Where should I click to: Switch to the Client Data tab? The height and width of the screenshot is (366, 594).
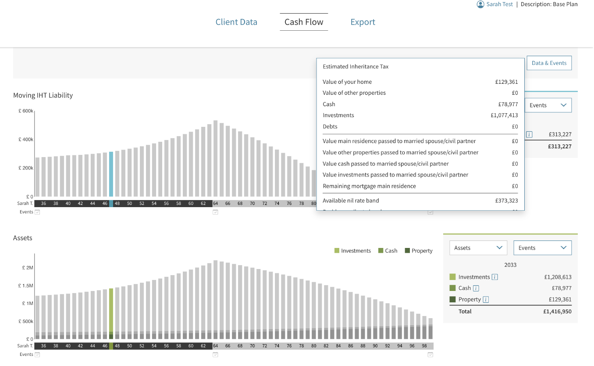point(236,22)
